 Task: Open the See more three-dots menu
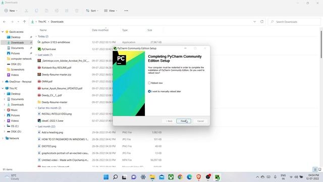(126, 11)
